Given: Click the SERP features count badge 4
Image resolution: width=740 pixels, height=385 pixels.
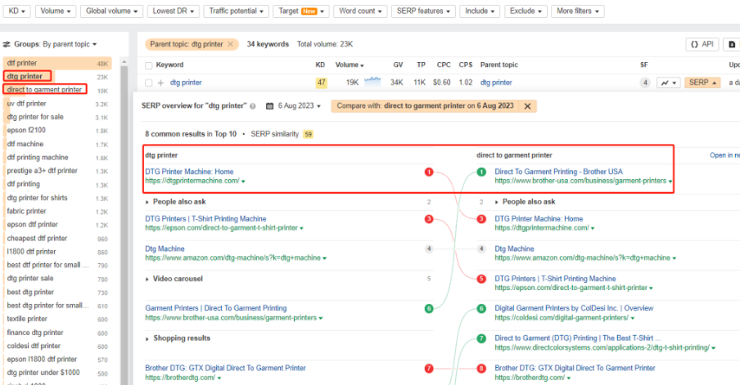Looking at the screenshot, I should pyautogui.click(x=645, y=83).
